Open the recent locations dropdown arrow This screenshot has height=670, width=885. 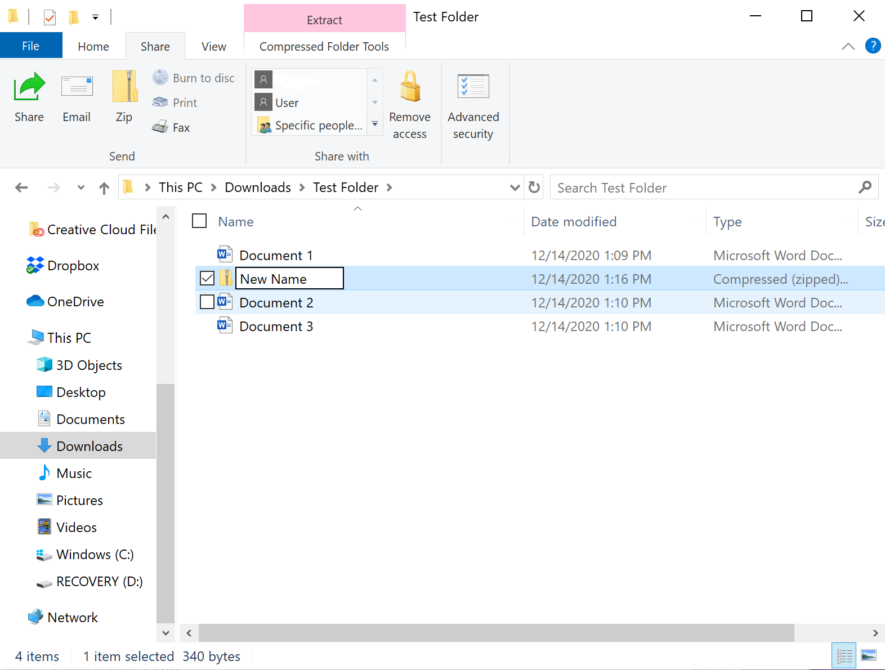coord(81,187)
